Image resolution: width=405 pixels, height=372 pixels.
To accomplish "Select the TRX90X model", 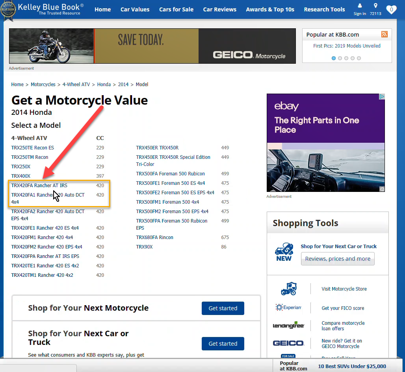I will 144,247.
